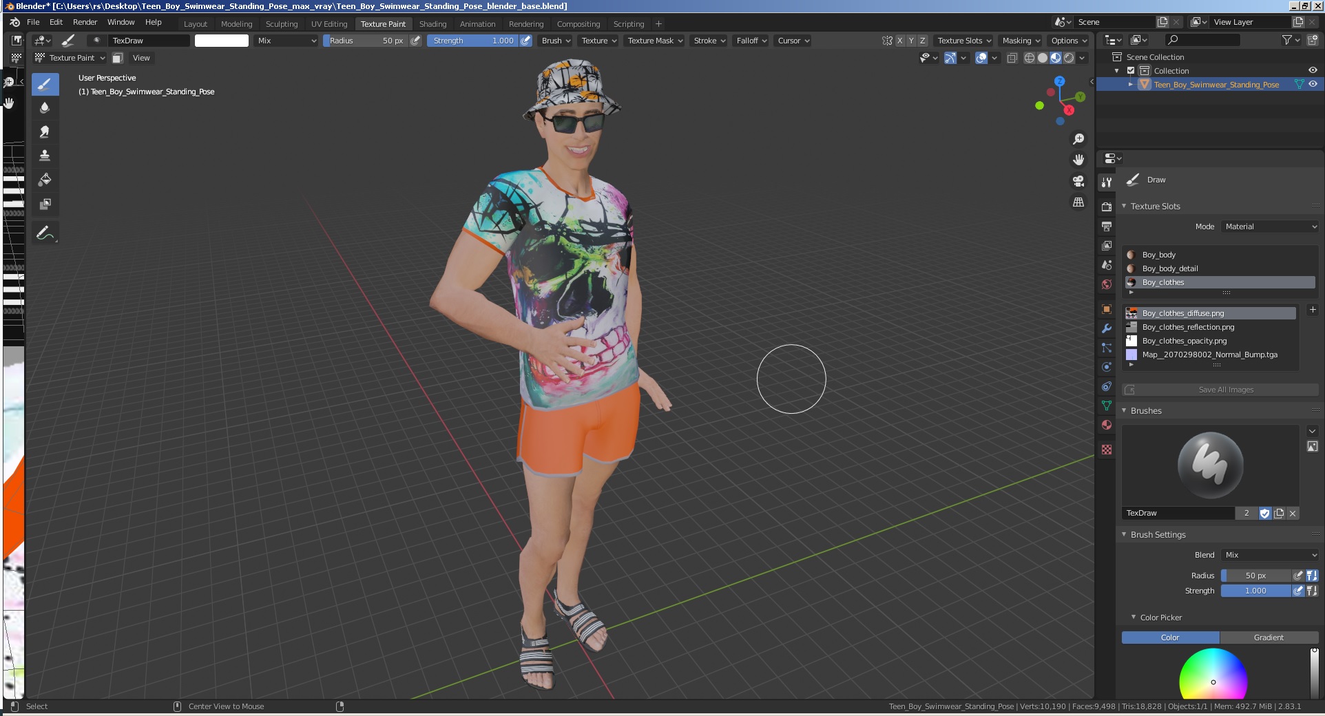Open the Object properties tab
1325x716 pixels.
(x=1107, y=309)
